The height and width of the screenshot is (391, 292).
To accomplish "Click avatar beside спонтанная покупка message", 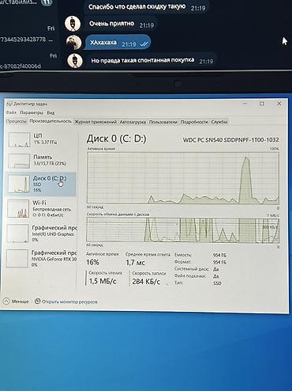I will tap(75, 60).
